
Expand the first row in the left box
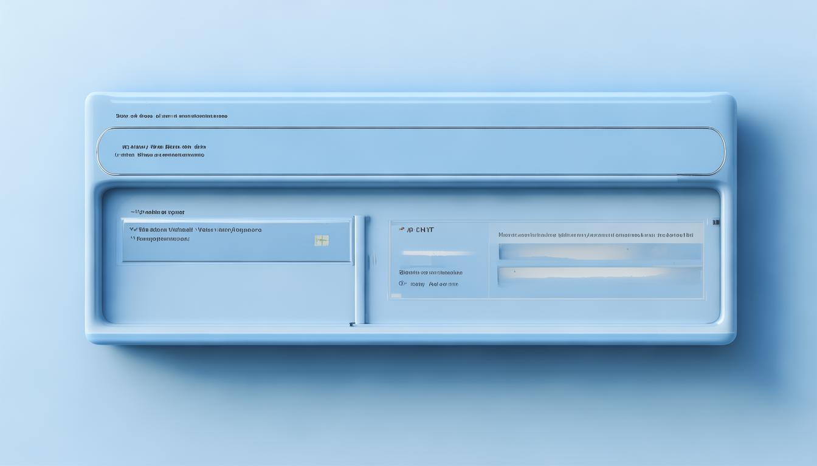coord(196,230)
